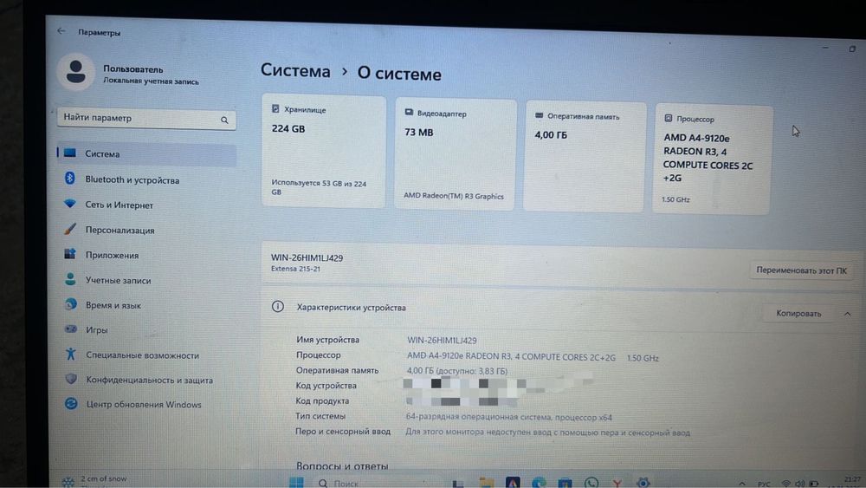Viewport: 866px width, 488px height.
Task: Open Учетные записи via person icon
Action: (70, 279)
